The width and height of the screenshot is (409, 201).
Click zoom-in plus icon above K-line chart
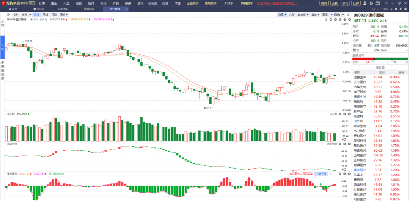pos(331,20)
